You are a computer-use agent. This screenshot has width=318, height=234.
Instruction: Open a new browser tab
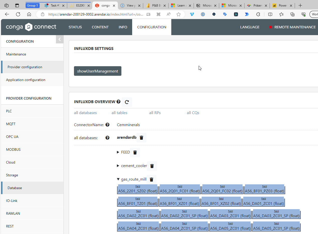point(300,5)
